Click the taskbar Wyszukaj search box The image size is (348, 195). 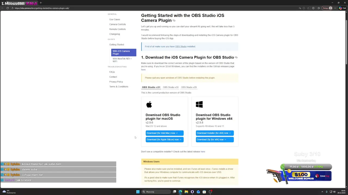[156, 192]
